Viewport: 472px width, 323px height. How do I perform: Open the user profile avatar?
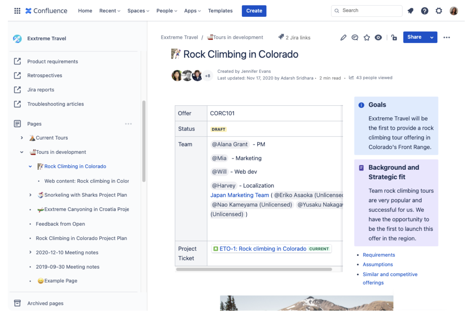[453, 11]
